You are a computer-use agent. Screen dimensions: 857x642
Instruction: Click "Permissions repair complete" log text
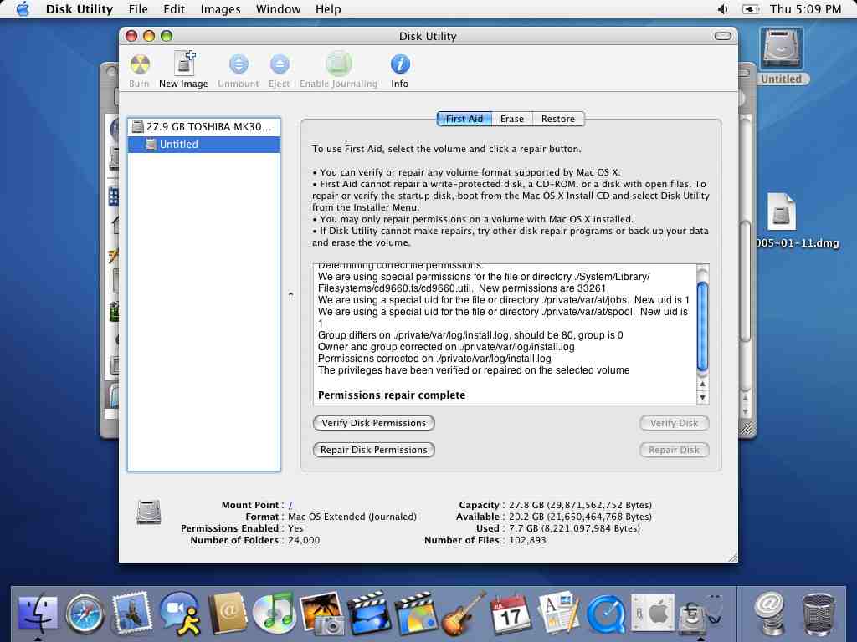392,395
